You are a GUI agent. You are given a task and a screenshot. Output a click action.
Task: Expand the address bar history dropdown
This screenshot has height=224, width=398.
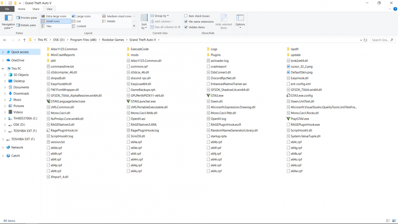(x=361, y=40)
